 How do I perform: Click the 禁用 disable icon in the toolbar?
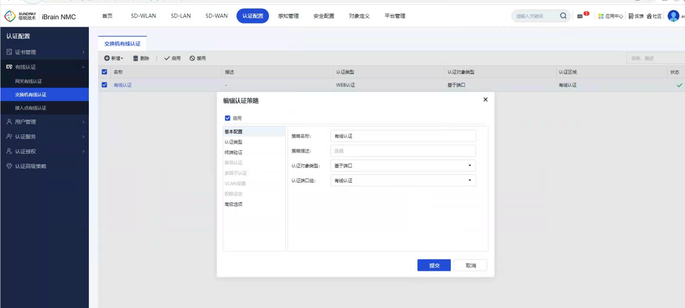(192, 58)
